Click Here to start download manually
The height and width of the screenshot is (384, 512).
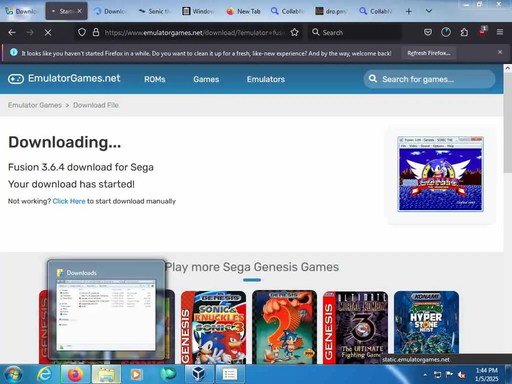(69, 201)
